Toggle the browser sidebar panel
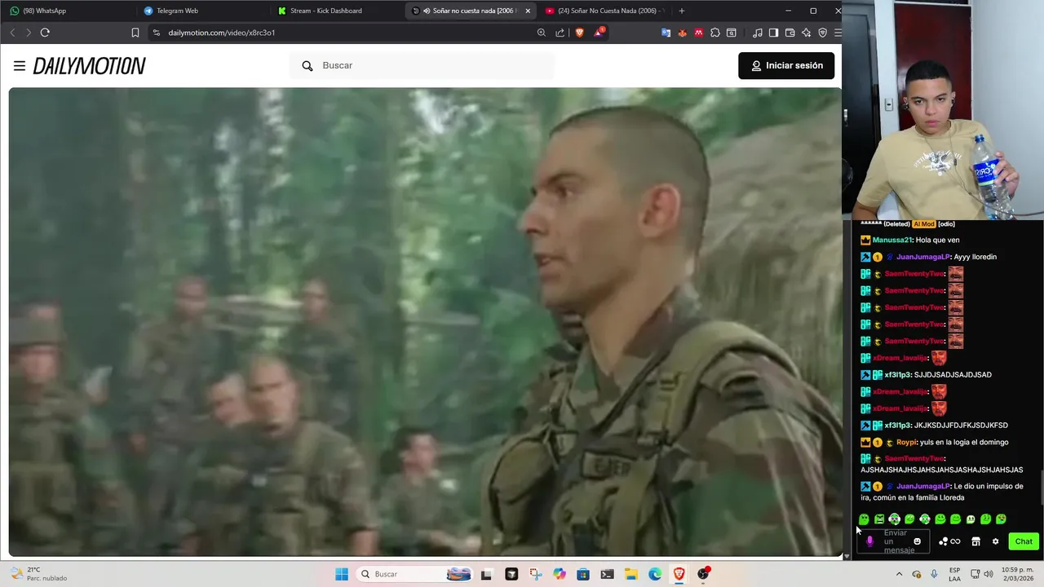 774,33
